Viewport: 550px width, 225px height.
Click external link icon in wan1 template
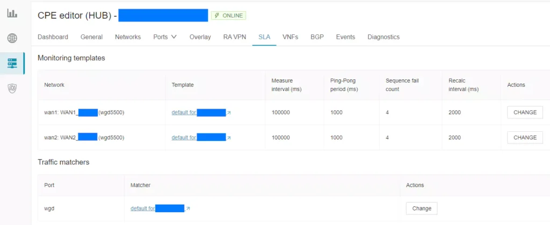pyautogui.click(x=229, y=113)
